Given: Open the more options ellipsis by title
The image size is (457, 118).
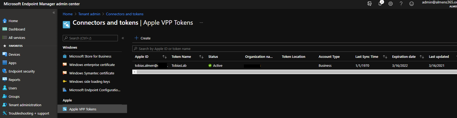Looking at the screenshot, I should coord(201,23).
